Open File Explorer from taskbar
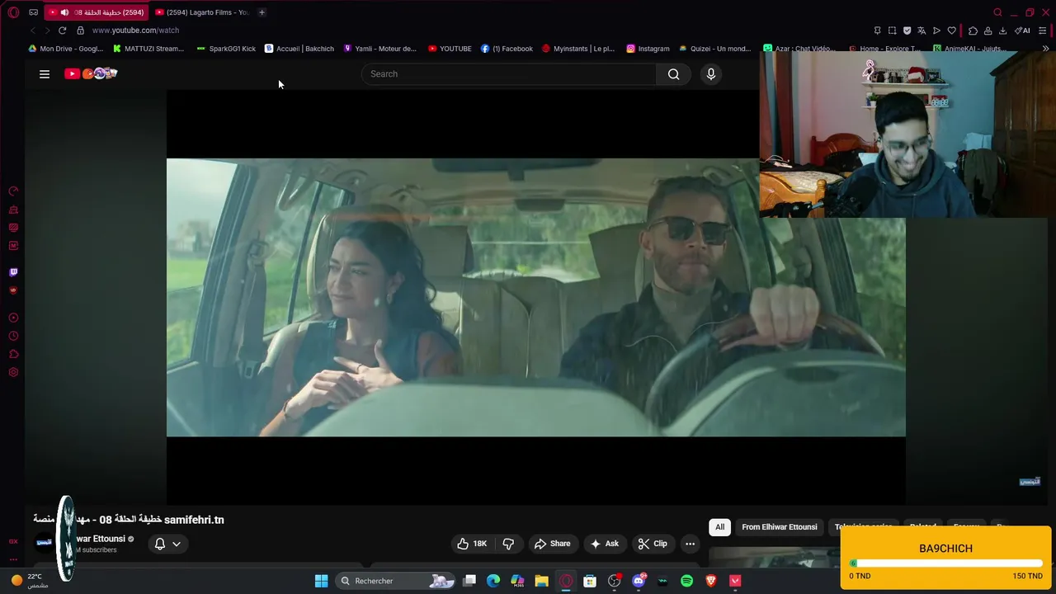 click(x=541, y=581)
